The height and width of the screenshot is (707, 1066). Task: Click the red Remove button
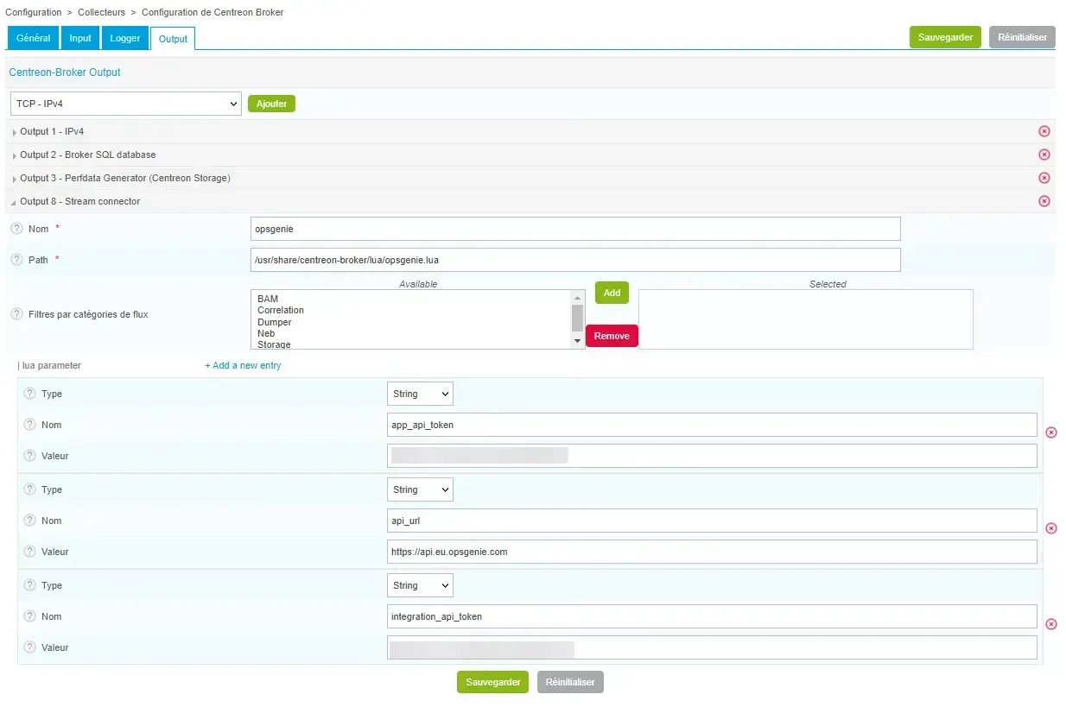coord(612,336)
